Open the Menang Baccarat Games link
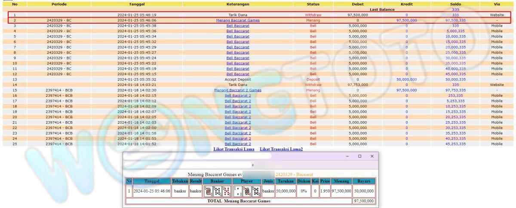 tap(238, 20)
